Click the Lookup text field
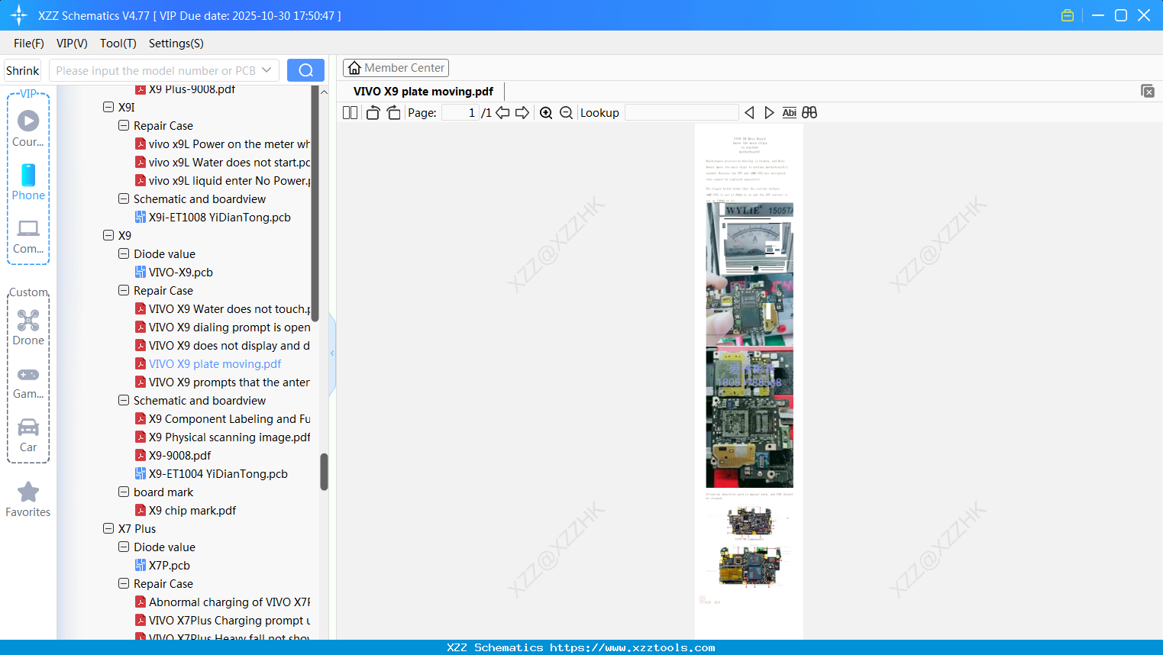The height and width of the screenshot is (655, 1163). pyautogui.click(x=682, y=113)
